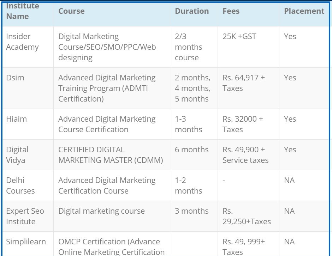This screenshot has height=256, width=332.
Task: Click the '2/3 months course' duration cell
Action: tap(194, 47)
